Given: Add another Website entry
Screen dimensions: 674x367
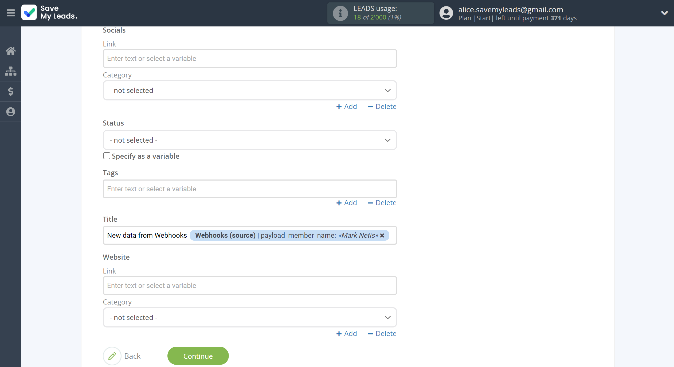Looking at the screenshot, I should click(346, 334).
